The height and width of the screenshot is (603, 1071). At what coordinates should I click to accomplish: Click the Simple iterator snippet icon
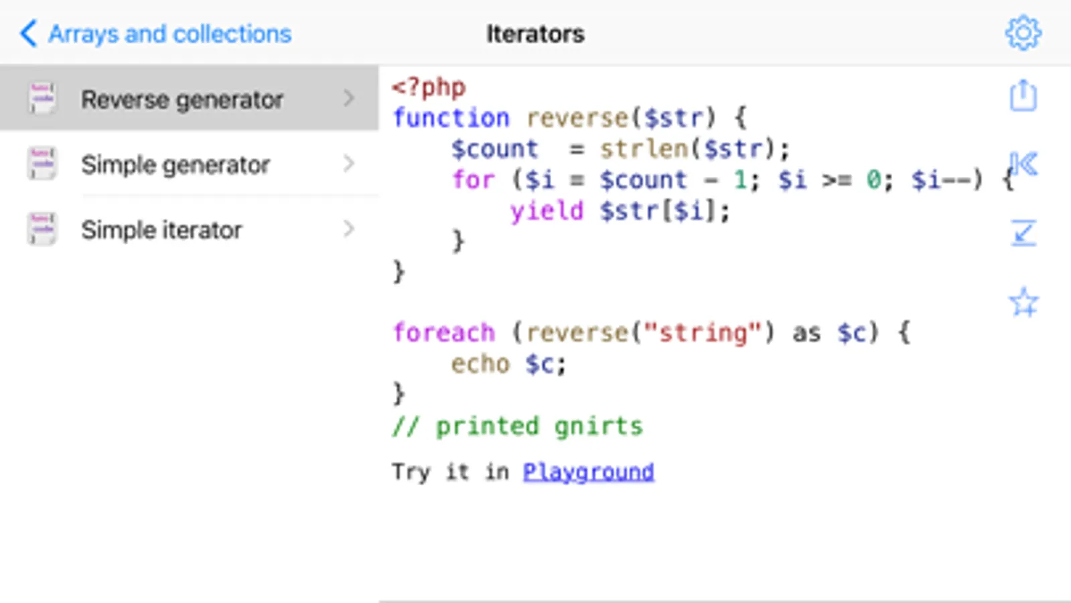tap(42, 229)
